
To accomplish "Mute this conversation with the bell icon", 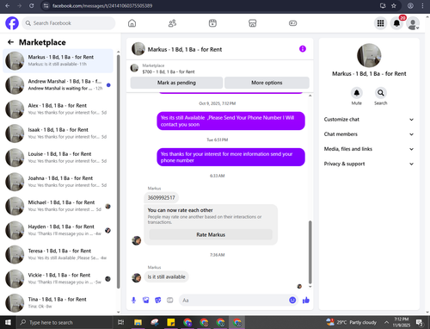I will click(x=357, y=93).
